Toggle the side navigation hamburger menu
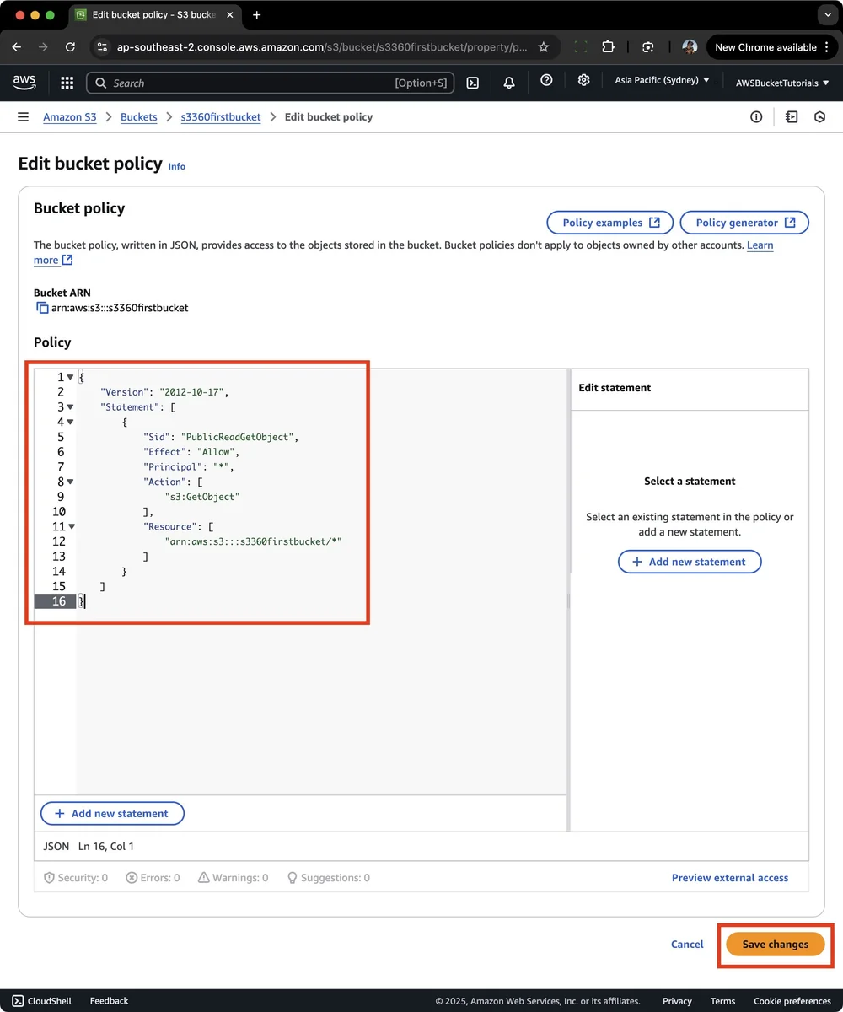This screenshot has width=843, height=1012. click(23, 117)
